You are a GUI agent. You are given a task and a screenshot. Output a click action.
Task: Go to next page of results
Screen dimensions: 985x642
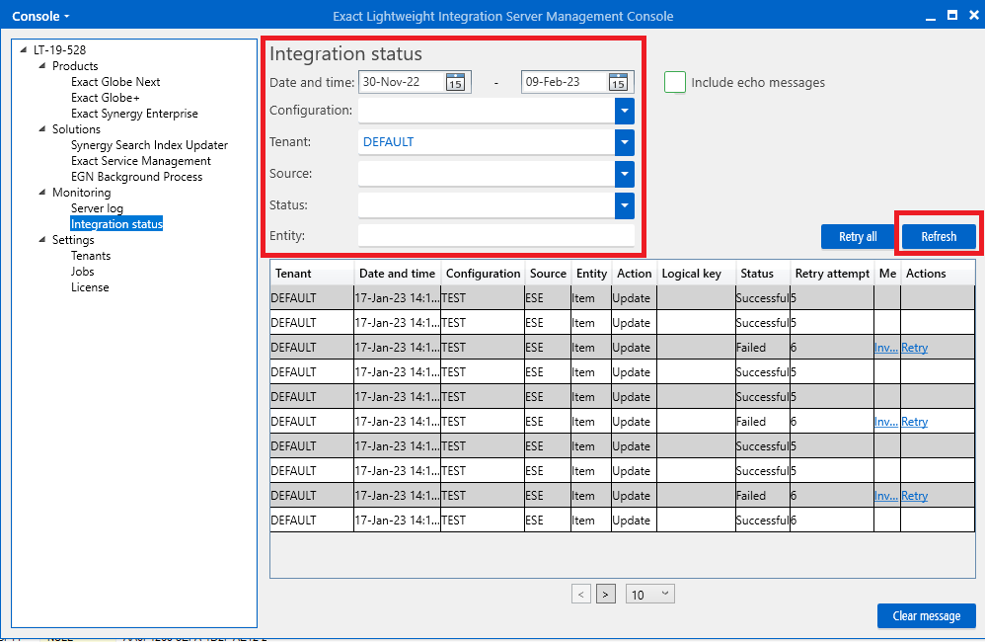[x=606, y=595]
